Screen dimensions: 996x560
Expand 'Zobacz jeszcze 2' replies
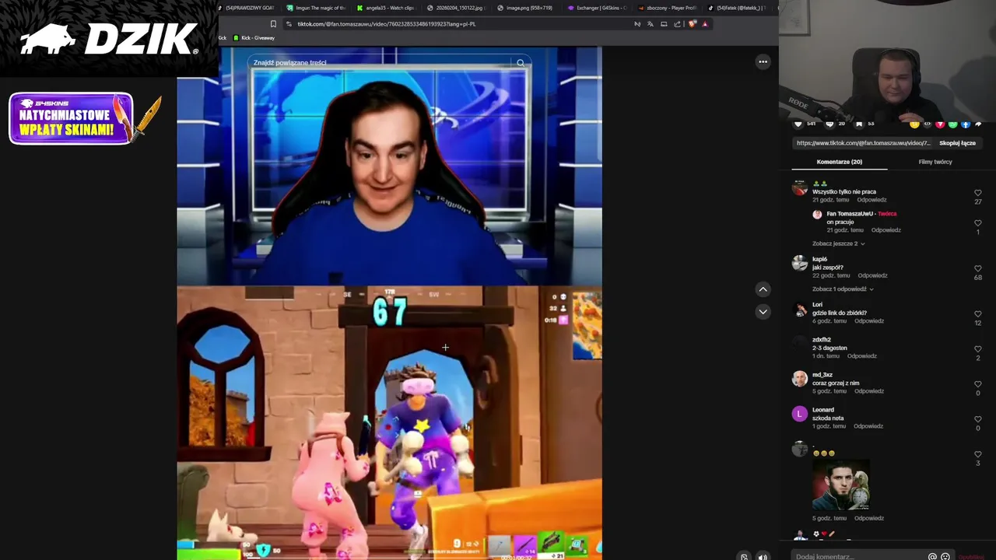click(838, 243)
